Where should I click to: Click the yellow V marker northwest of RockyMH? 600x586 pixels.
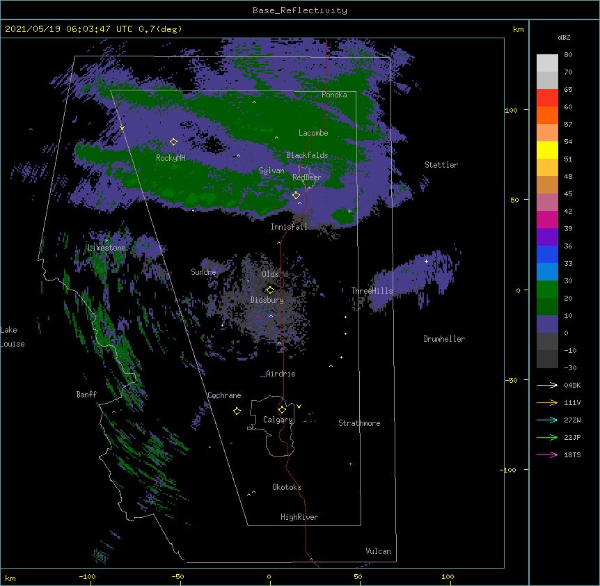coord(122,128)
